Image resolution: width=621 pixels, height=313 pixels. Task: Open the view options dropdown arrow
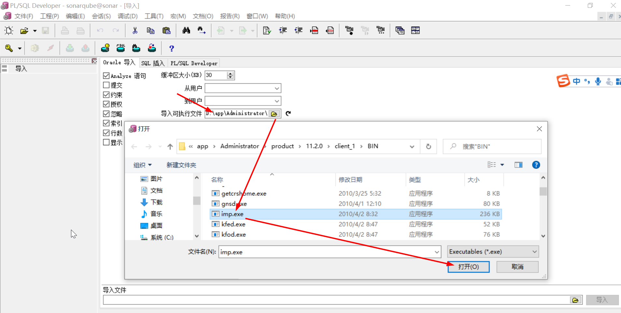tap(502, 165)
